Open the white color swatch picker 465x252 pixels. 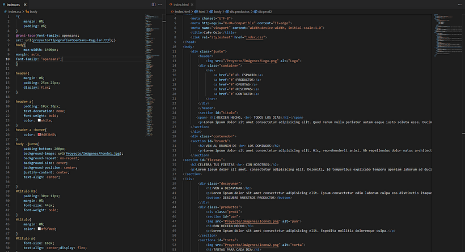click(39, 120)
